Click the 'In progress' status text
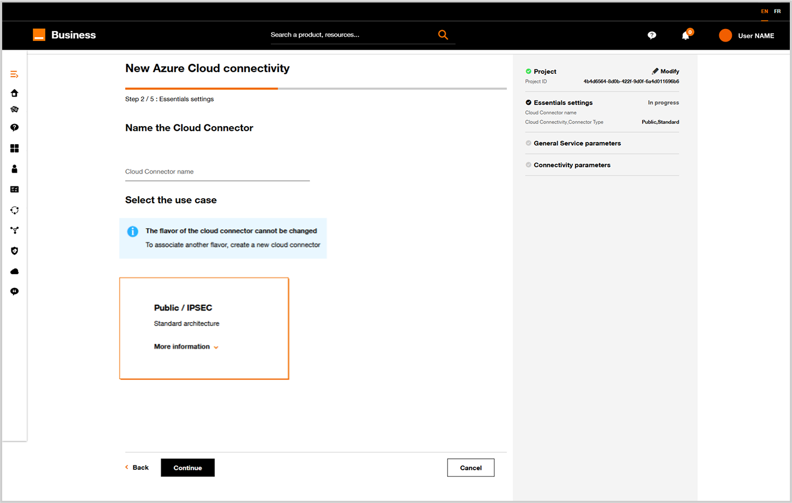 click(664, 103)
